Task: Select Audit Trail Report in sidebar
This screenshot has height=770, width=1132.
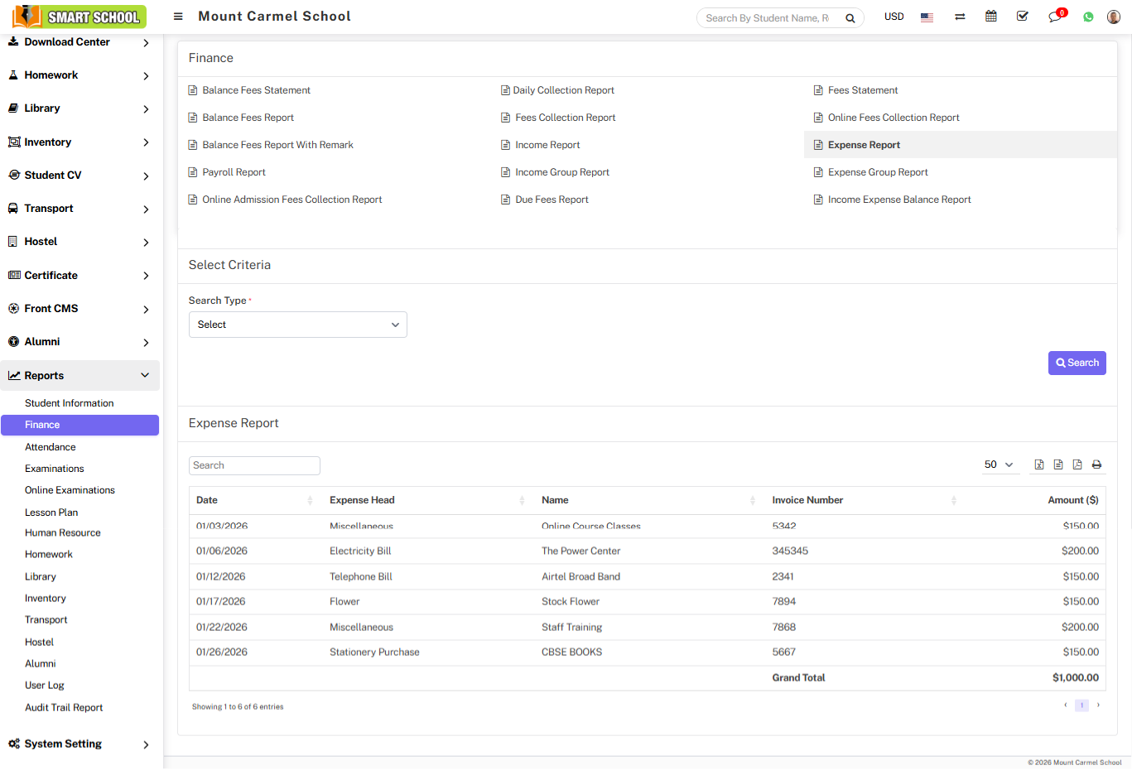Action: (x=64, y=707)
